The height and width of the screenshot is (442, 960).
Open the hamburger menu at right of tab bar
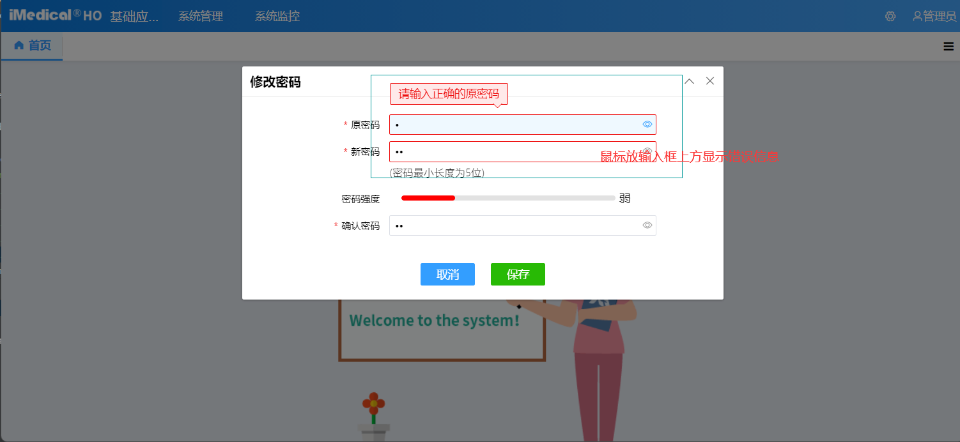click(x=948, y=46)
